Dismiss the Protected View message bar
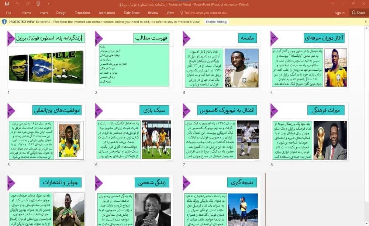369x226 pixels. (365, 22)
